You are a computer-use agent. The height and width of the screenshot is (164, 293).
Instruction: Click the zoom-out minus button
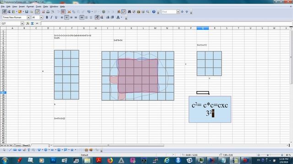click(259, 155)
